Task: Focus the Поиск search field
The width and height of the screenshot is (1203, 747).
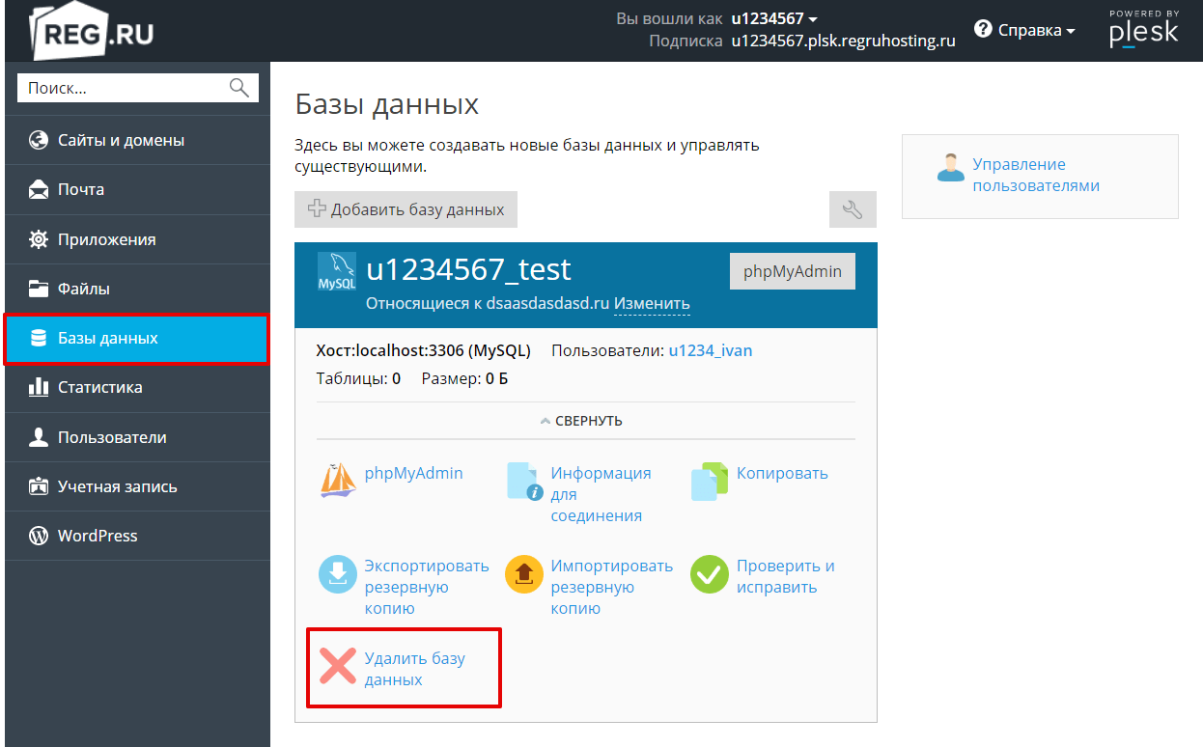Action: coord(138,88)
